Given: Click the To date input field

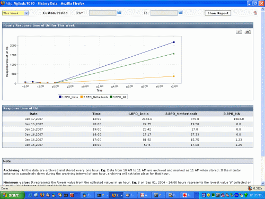Looking at the screenshot, I should [164, 13].
